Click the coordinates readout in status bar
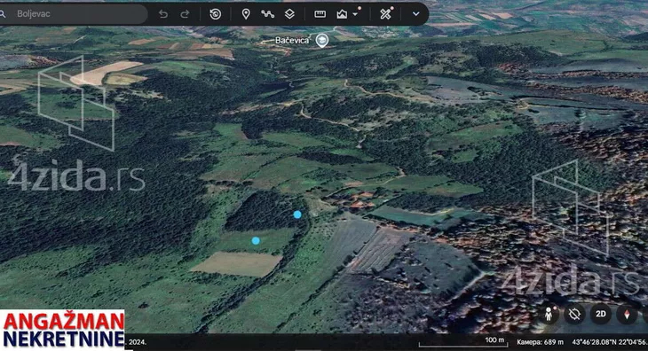The width and height of the screenshot is (648, 351). pos(610,342)
